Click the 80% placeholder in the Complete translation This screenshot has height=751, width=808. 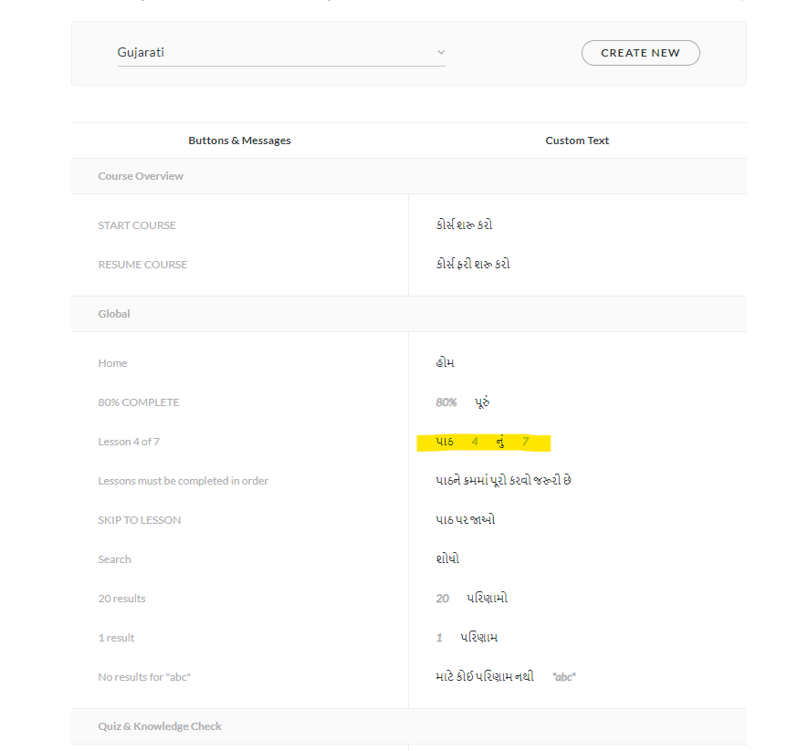[446, 402]
